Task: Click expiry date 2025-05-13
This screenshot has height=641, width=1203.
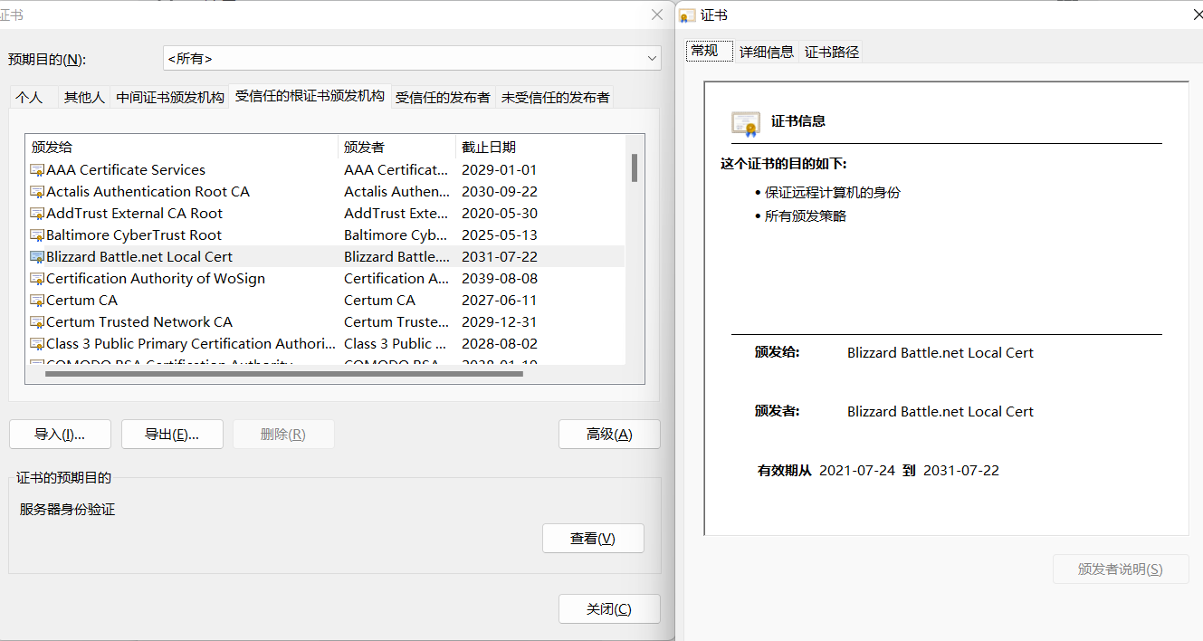Action: [x=499, y=235]
